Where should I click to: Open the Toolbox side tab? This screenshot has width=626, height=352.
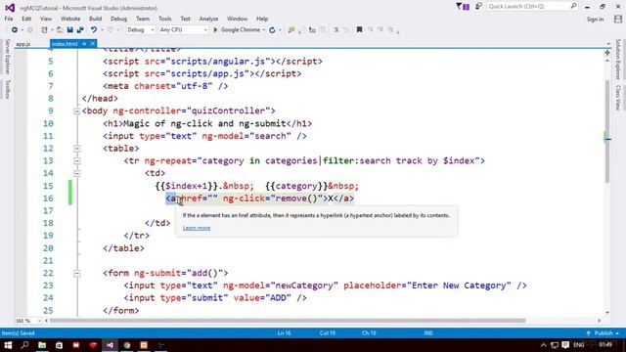7,89
